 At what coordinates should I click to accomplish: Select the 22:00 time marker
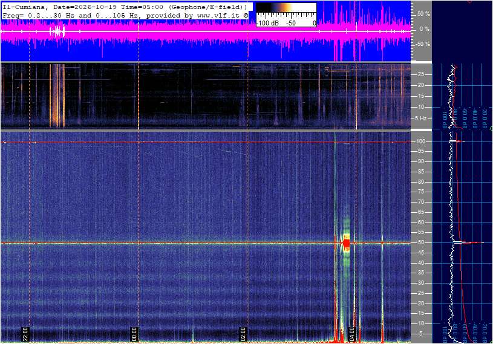25,334
